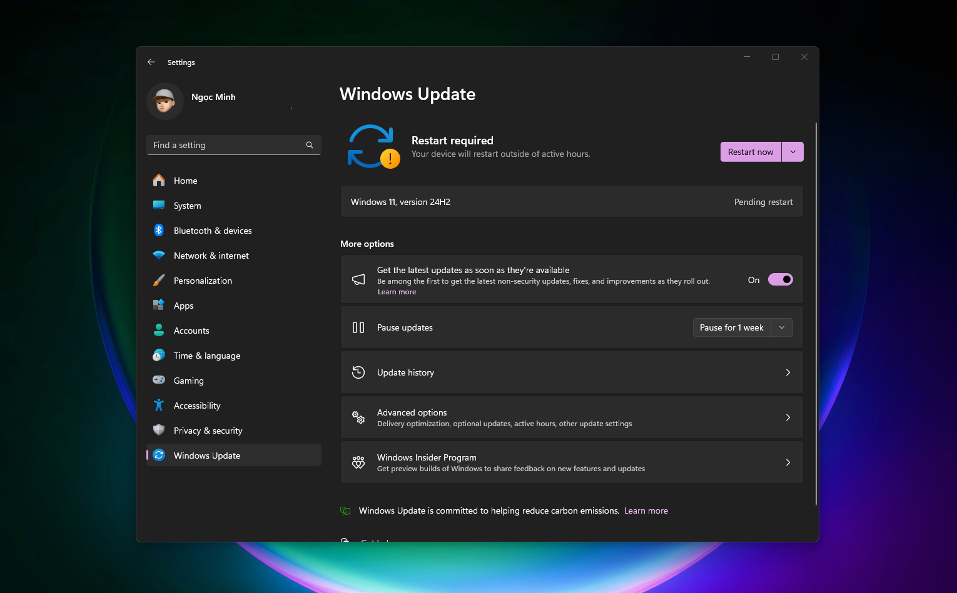Expand the Restart now dropdown arrow
This screenshot has width=957, height=593.
792,152
